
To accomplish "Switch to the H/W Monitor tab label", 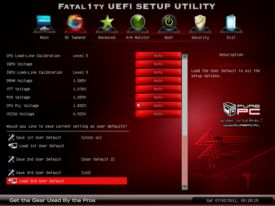I will point(137,37).
